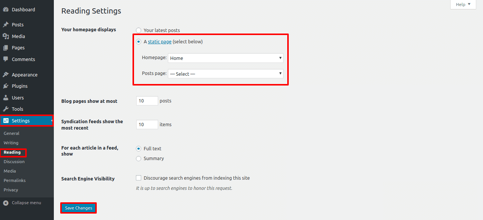The image size is (483, 220).
Task: Follow the 'static page' link
Action: pos(160,42)
